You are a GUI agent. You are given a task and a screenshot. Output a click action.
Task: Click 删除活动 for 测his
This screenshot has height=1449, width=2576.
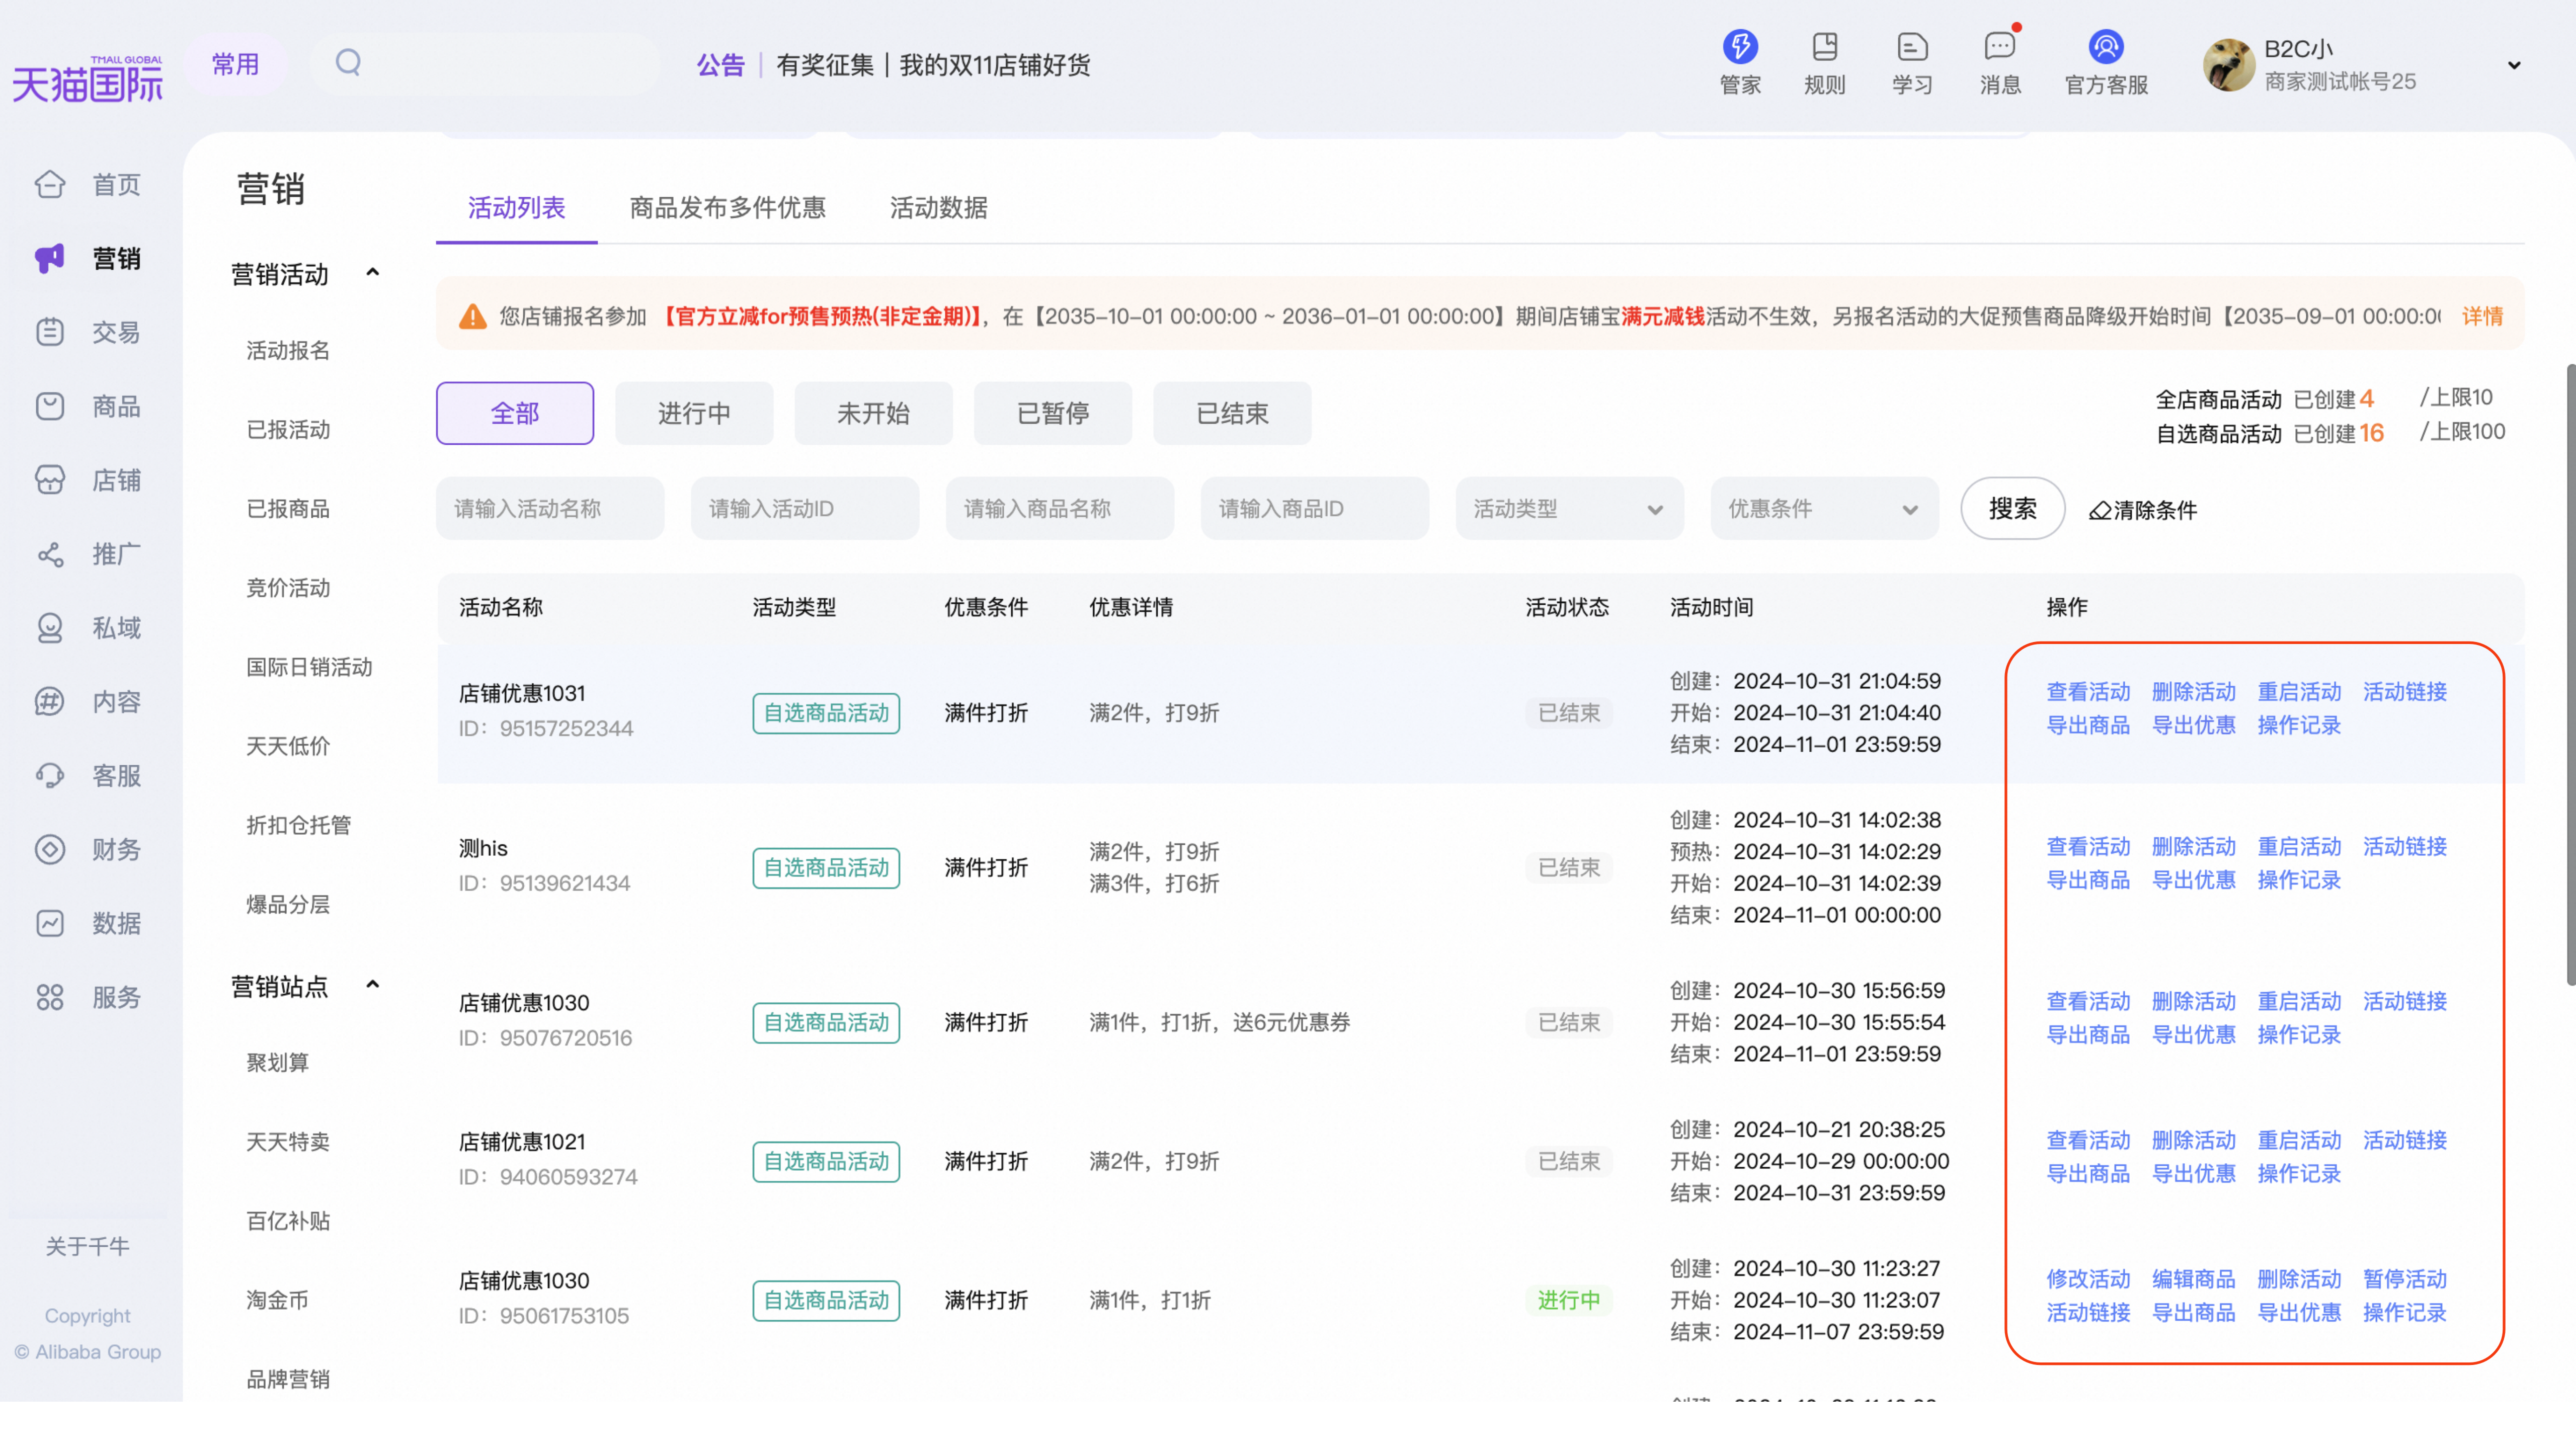[2193, 847]
